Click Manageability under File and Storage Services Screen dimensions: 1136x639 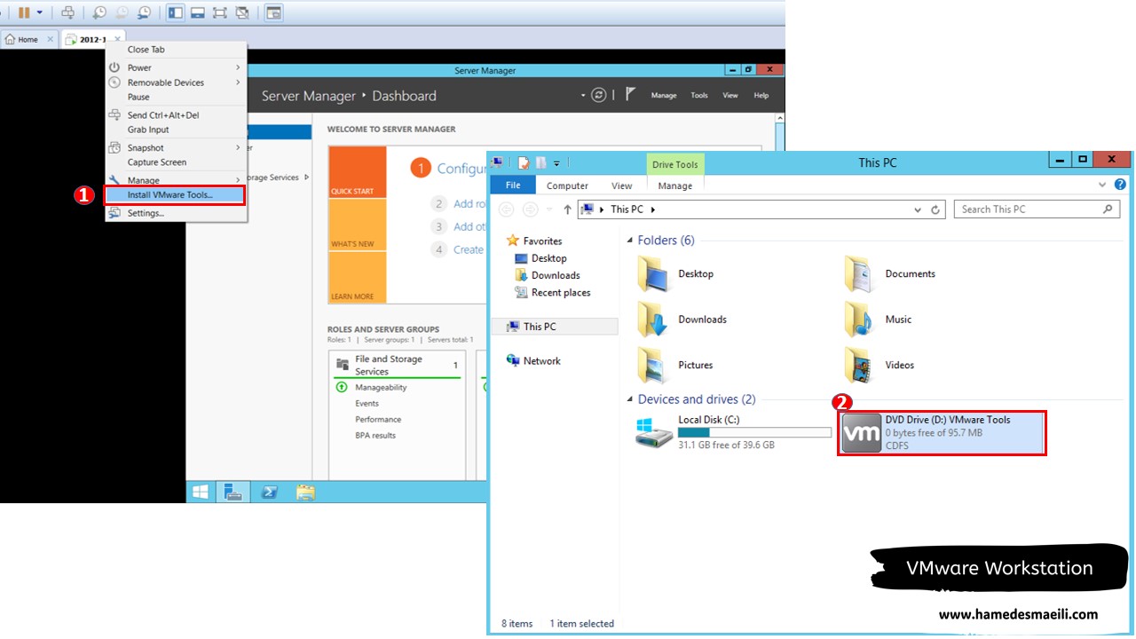point(381,388)
